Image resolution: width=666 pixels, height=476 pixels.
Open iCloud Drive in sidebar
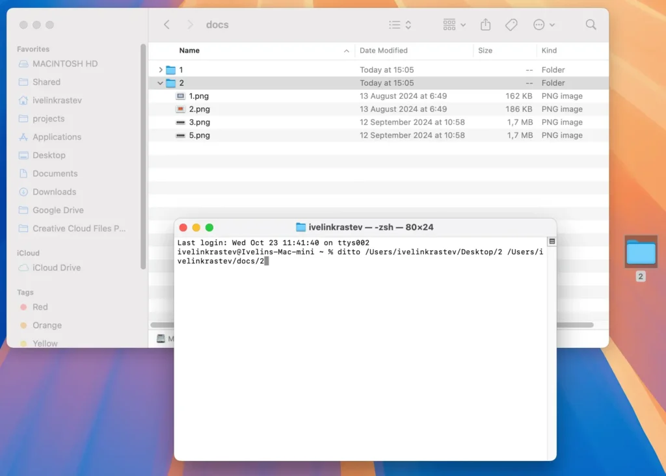point(57,267)
